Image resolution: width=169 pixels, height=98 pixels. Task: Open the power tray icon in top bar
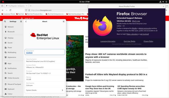[166, 2]
